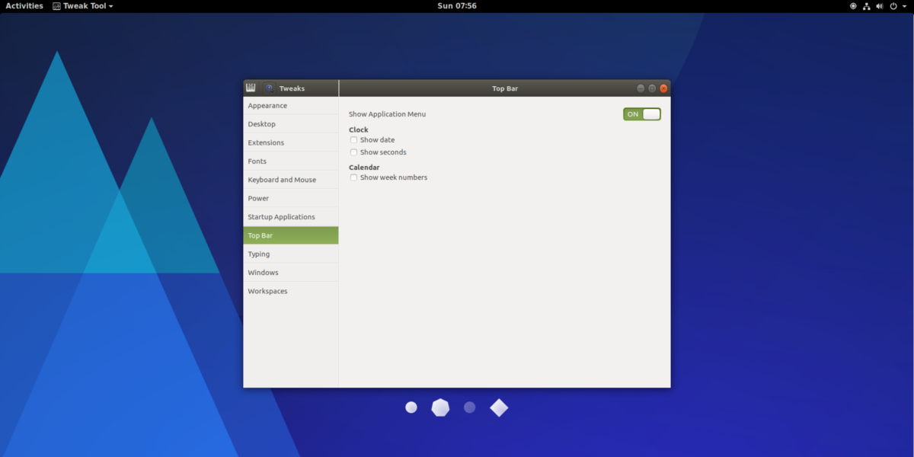
Task: Click the volume speaker icon in top panel
Action: [x=880, y=6]
